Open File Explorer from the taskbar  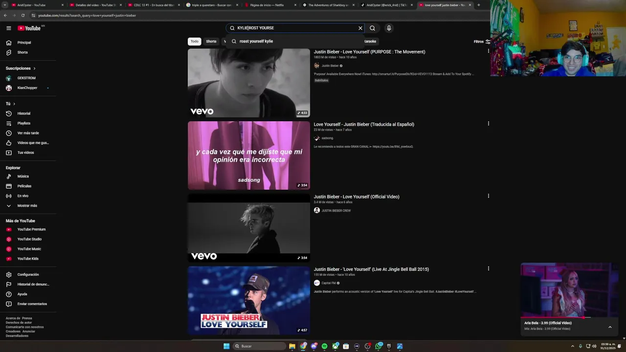292,346
